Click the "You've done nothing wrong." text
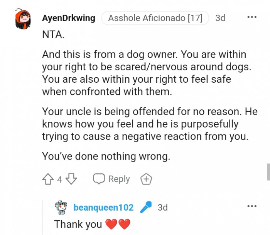Image resolution: width=270 pixels, height=235 pixels. pyautogui.click(x=106, y=156)
